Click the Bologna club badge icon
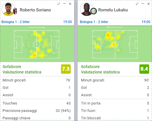 click(x=15, y=11)
